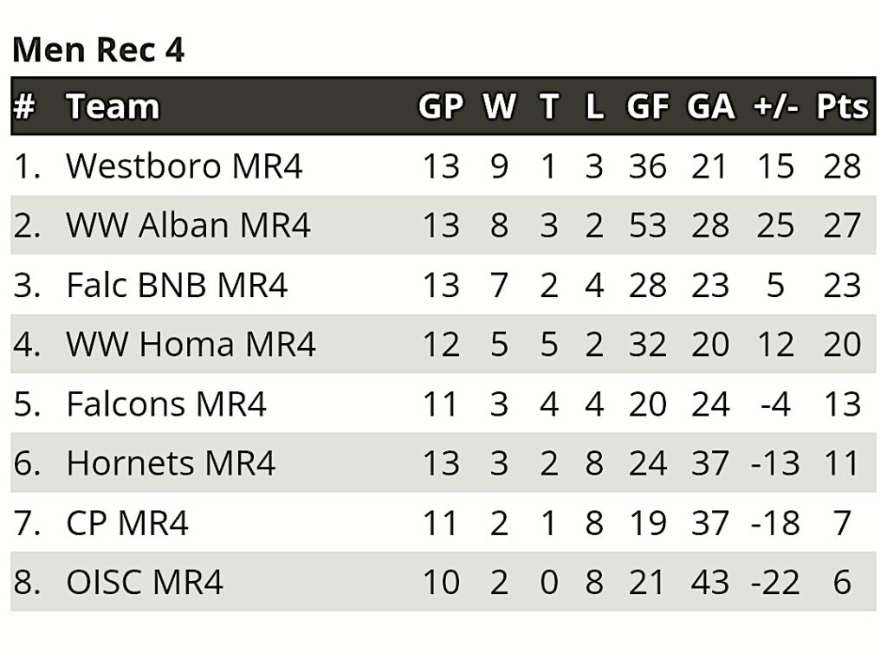Open the WW Alban MR4 team

point(188,225)
